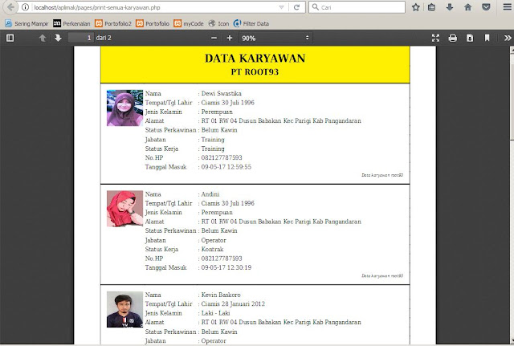Open the Sering Mampir bookmark
This screenshot has width=514, height=346.
pos(27,23)
